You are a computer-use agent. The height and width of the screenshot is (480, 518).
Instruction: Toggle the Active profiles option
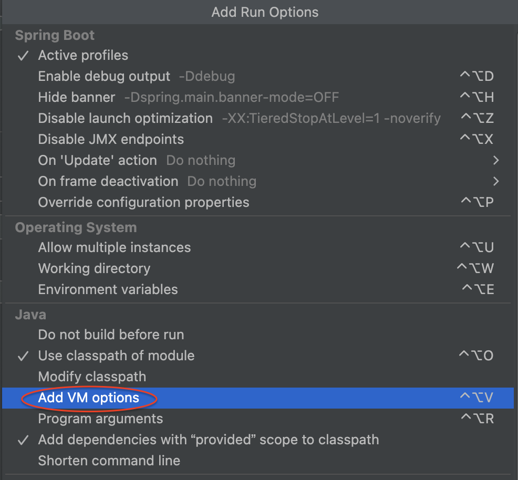[x=83, y=55]
